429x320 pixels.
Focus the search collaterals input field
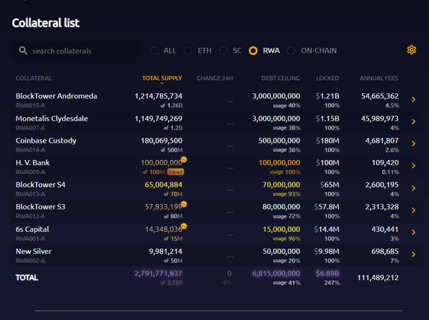81,51
